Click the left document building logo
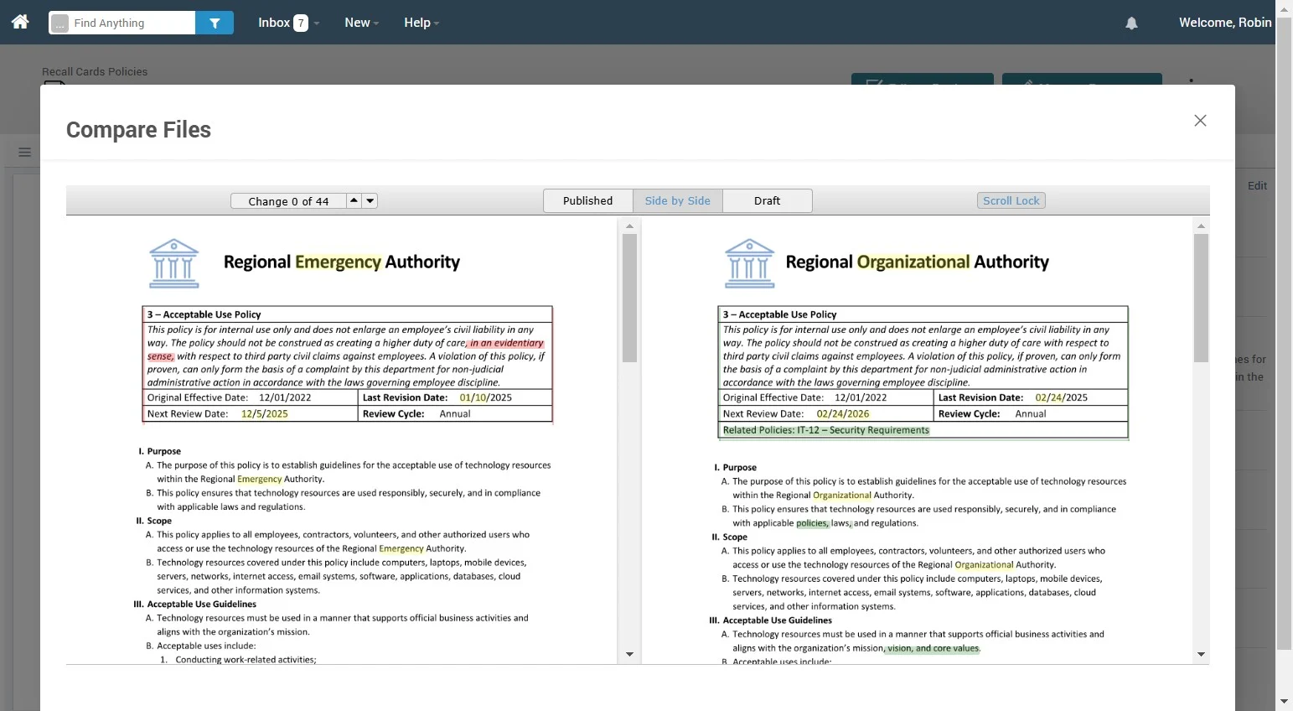This screenshot has height=711, width=1293. click(173, 263)
